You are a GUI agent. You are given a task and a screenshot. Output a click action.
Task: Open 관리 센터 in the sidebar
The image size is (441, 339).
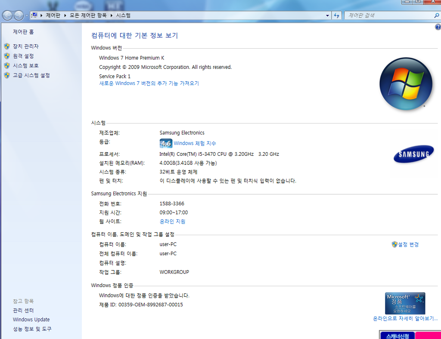click(23, 310)
